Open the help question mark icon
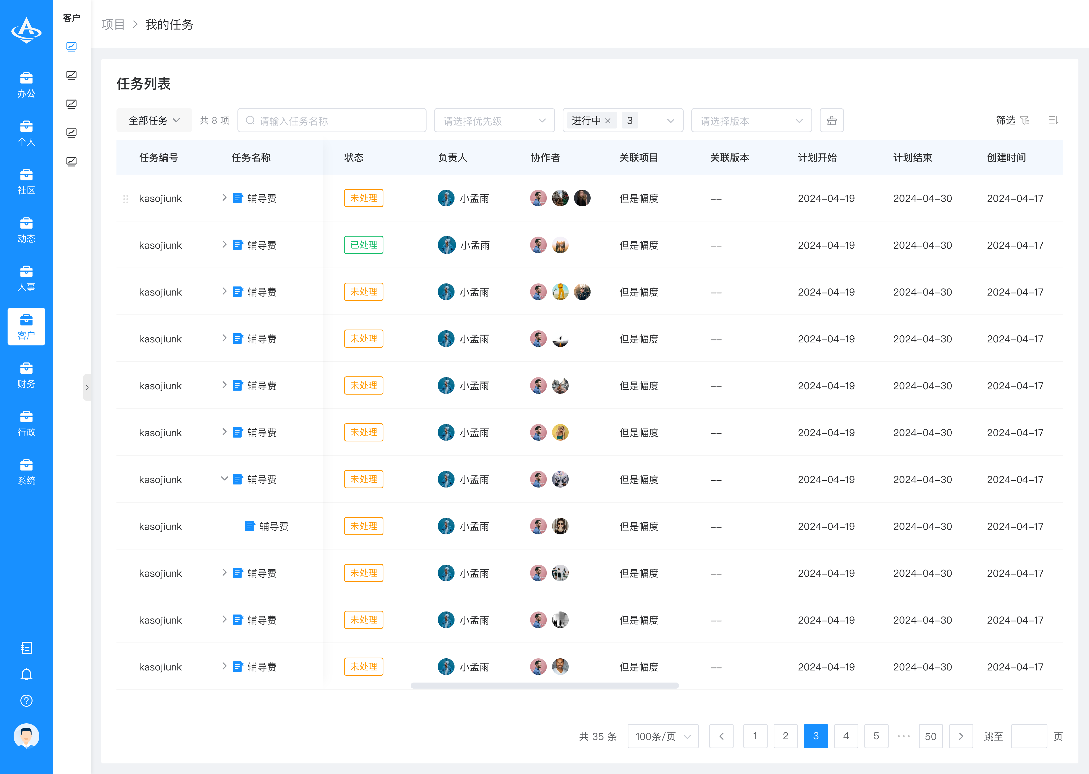Screen dimensions: 1089x774 (26, 701)
